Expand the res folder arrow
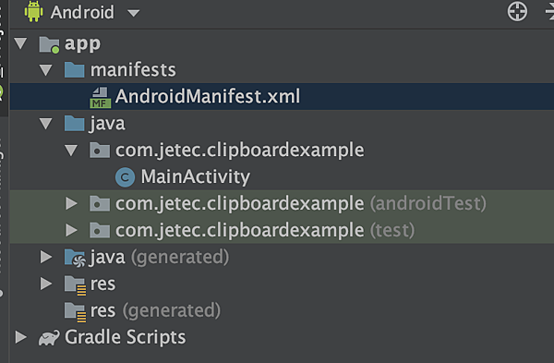The width and height of the screenshot is (554, 363). coord(46,284)
